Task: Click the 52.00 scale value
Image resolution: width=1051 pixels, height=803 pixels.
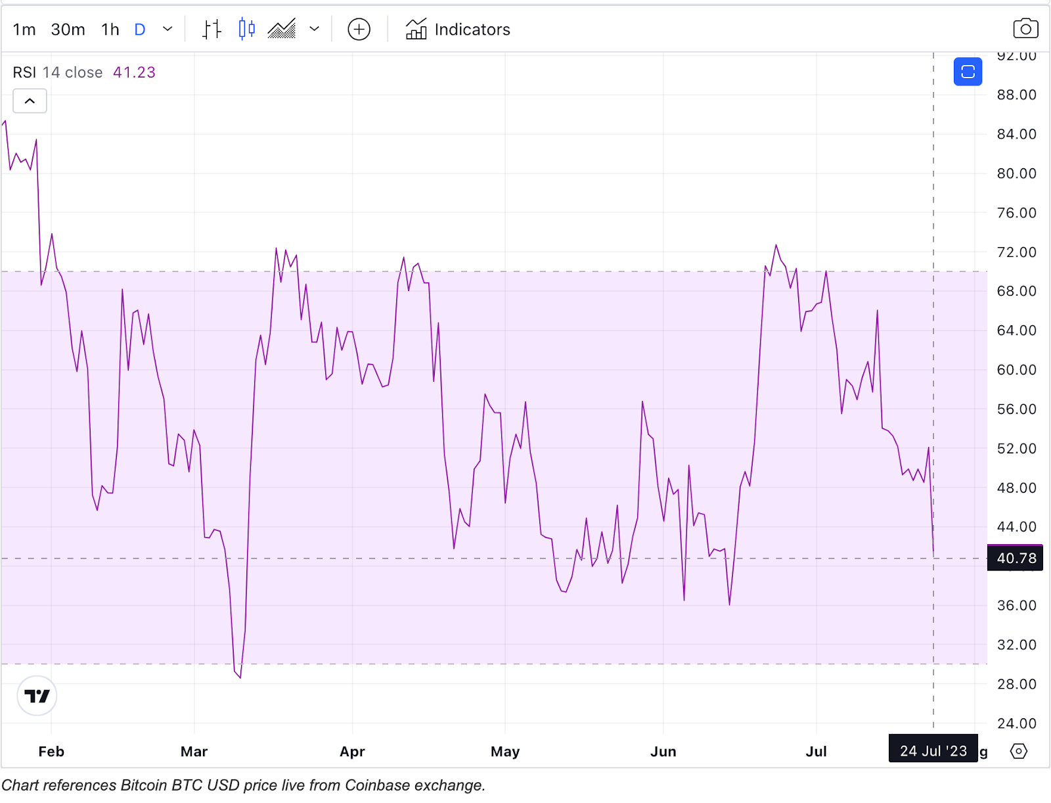Action: coord(1016,449)
